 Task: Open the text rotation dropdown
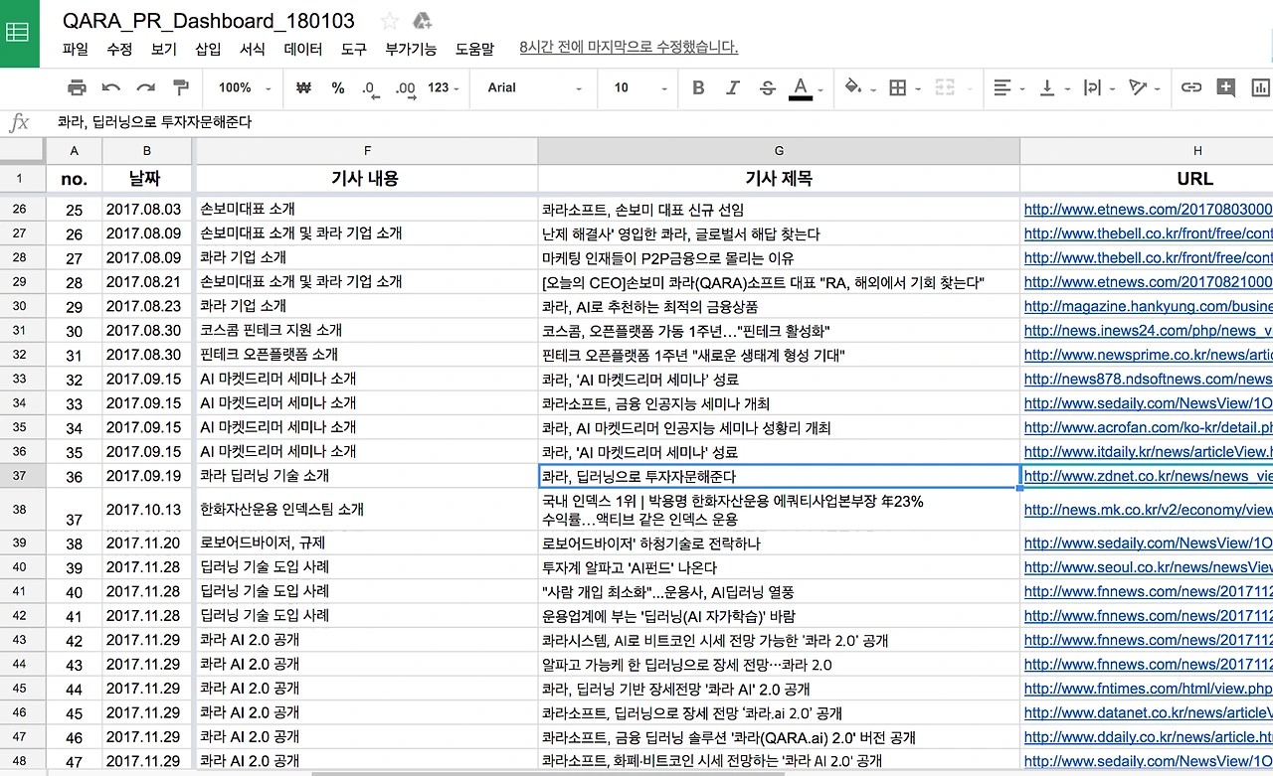(x=1145, y=87)
